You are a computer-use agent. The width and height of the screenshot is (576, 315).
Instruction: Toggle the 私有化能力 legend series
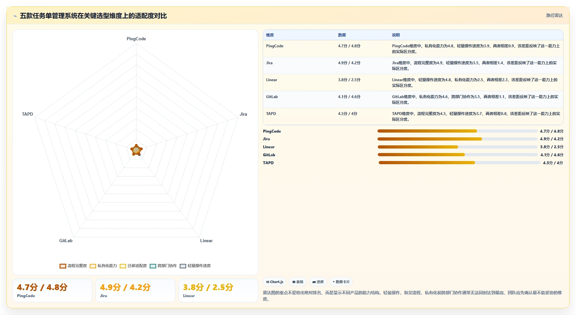click(103, 266)
